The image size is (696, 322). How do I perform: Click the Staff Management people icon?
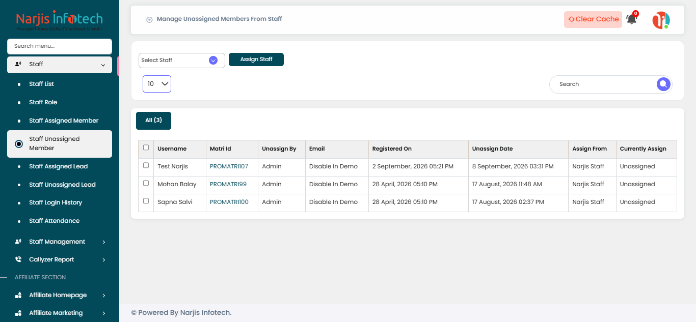(x=18, y=242)
